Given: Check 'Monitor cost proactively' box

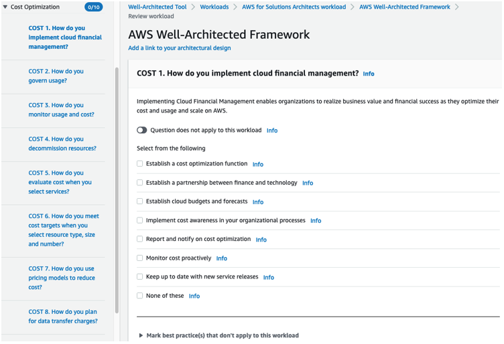Looking at the screenshot, I should 139,258.
